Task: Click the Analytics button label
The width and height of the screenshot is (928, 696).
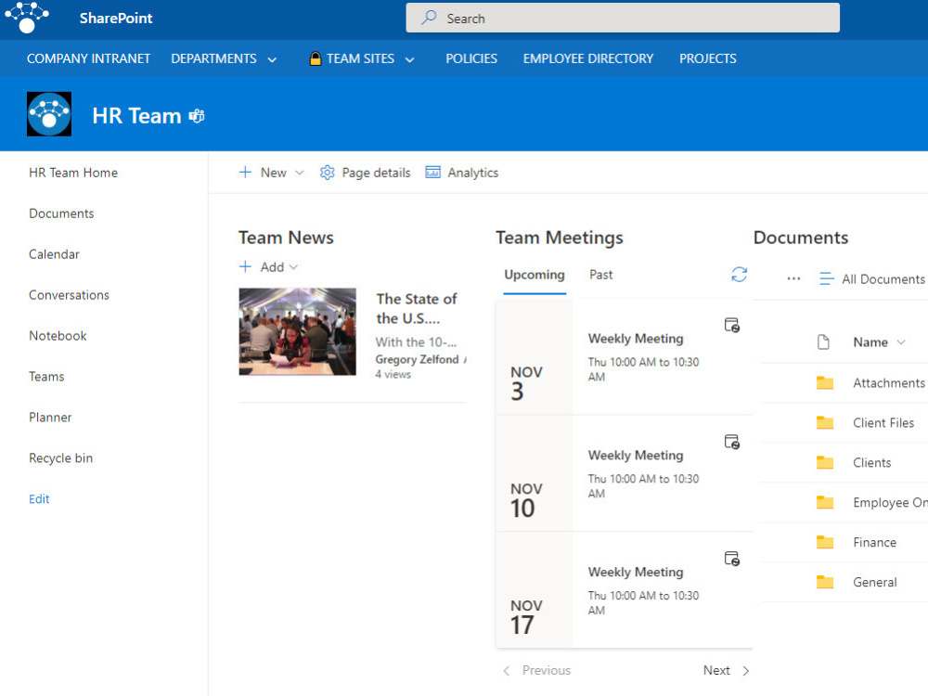Action: [473, 173]
